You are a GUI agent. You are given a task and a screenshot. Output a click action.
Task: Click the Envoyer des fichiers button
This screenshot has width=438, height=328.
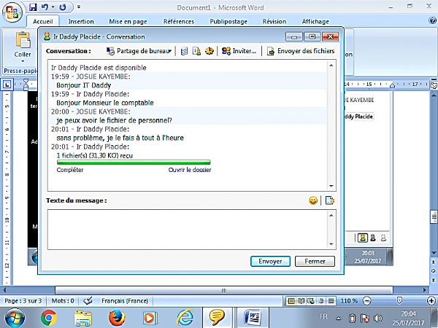[301, 51]
